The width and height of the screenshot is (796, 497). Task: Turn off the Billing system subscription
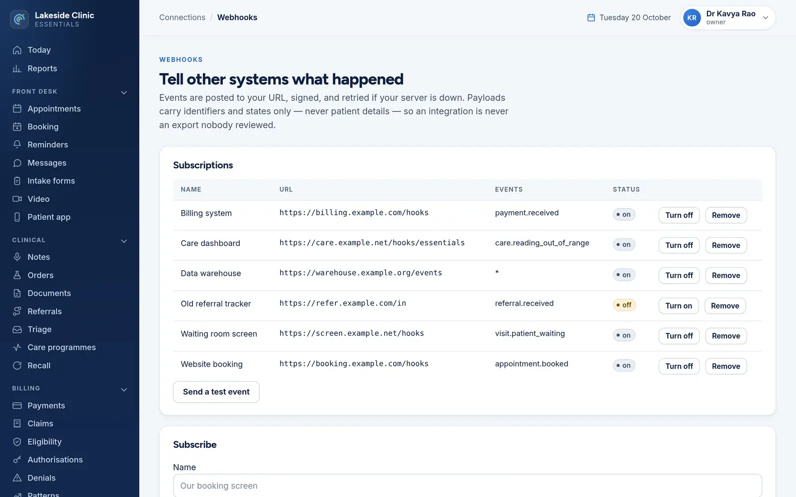pyautogui.click(x=679, y=215)
